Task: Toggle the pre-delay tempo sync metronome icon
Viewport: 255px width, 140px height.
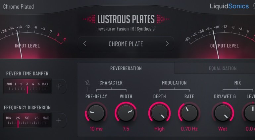Action: 87,83
